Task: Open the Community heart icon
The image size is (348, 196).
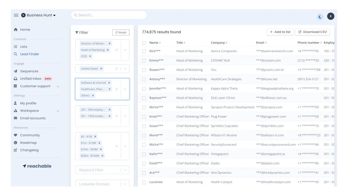Action: pos(16,135)
